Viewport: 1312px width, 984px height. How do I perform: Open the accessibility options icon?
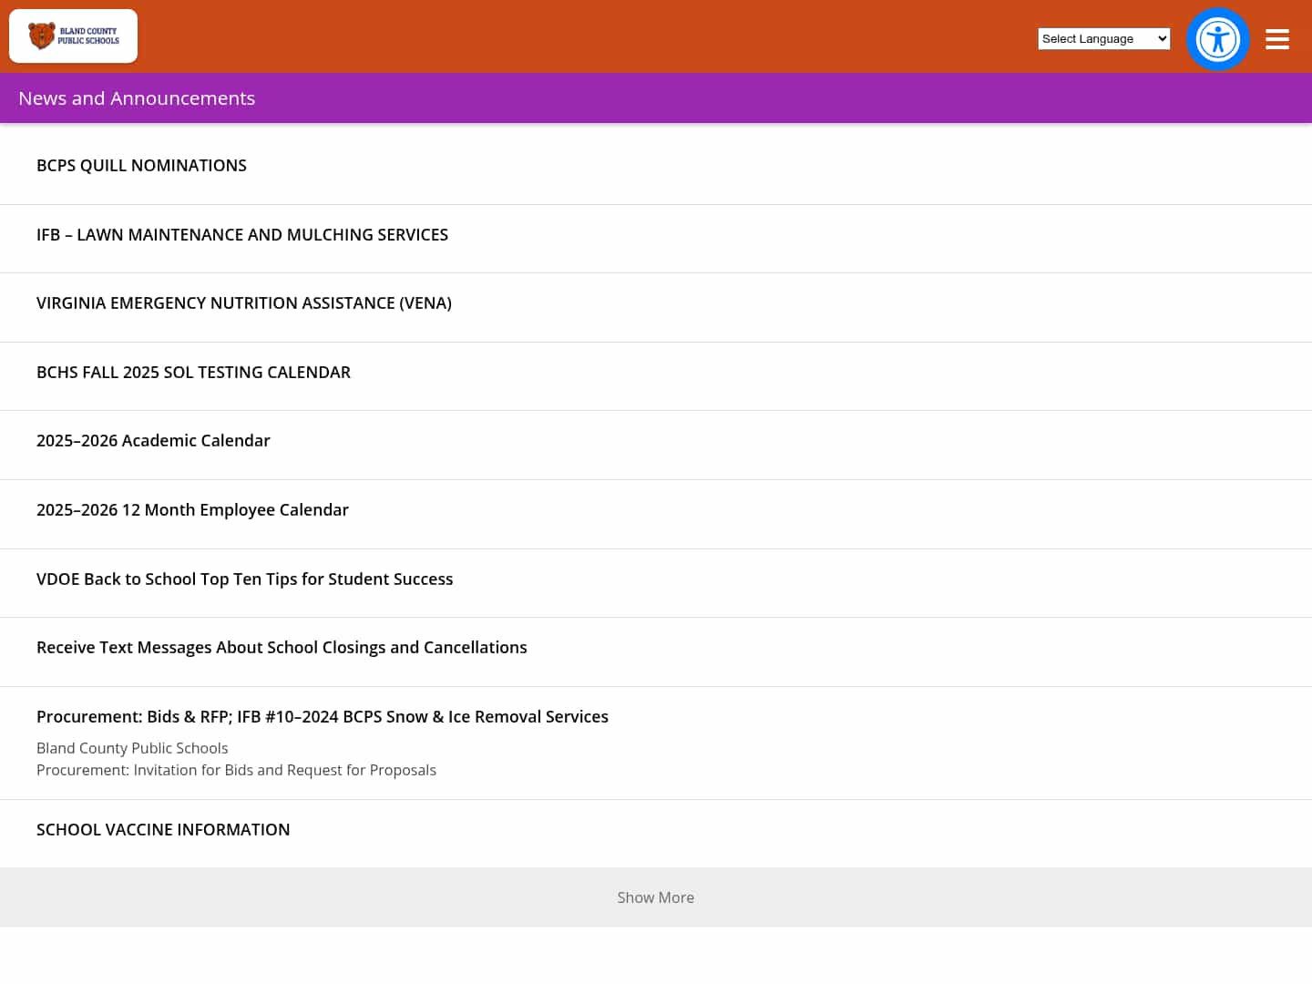tap(1217, 39)
